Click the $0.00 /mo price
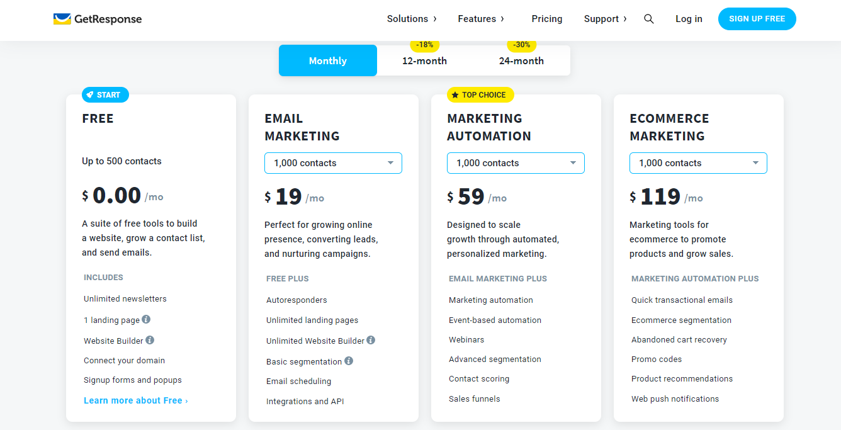Image resolution: width=841 pixels, height=430 pixels. point(123,196)
